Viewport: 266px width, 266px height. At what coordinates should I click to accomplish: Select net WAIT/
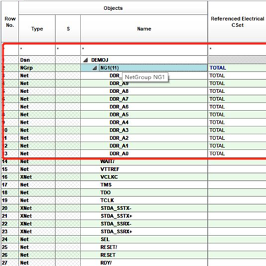(x=144, y=162)
